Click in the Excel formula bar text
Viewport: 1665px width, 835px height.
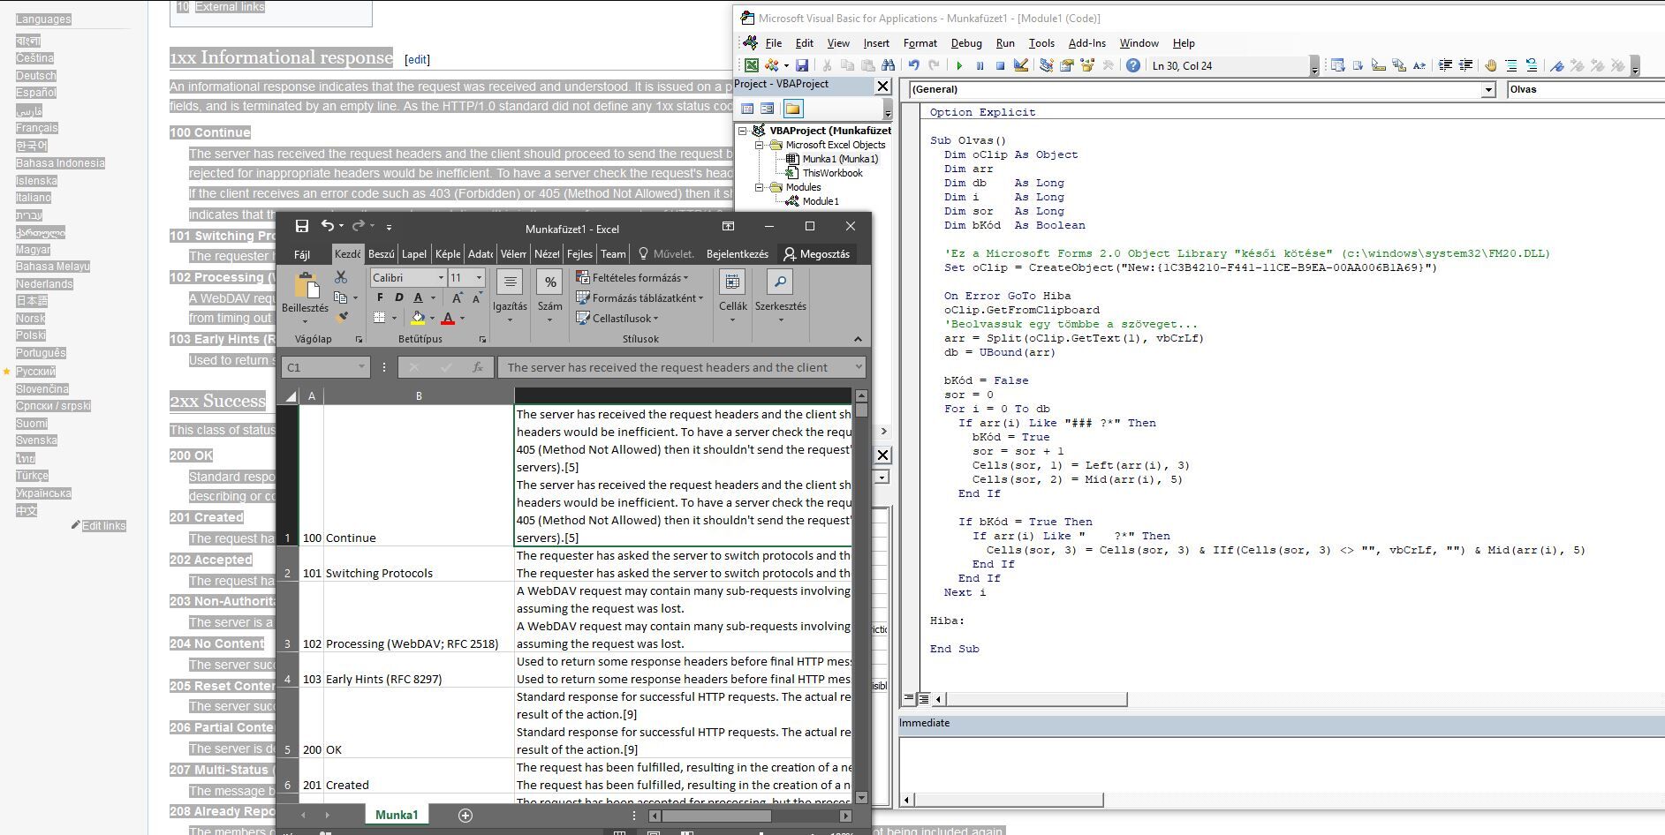[x=681, y=367]
